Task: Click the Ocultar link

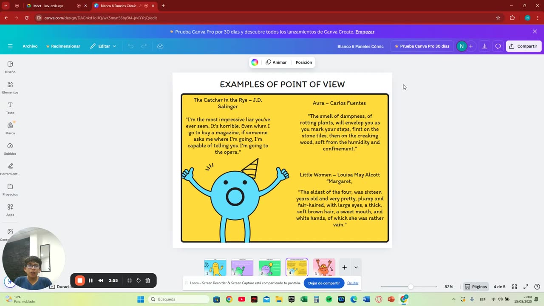Action: click(x=353, y=283)
